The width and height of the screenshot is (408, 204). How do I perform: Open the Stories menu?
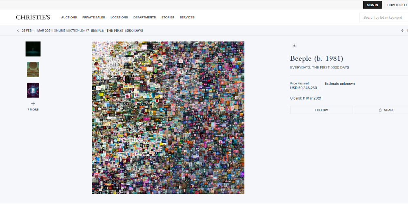pyautogui.click(x=168, y=18)
